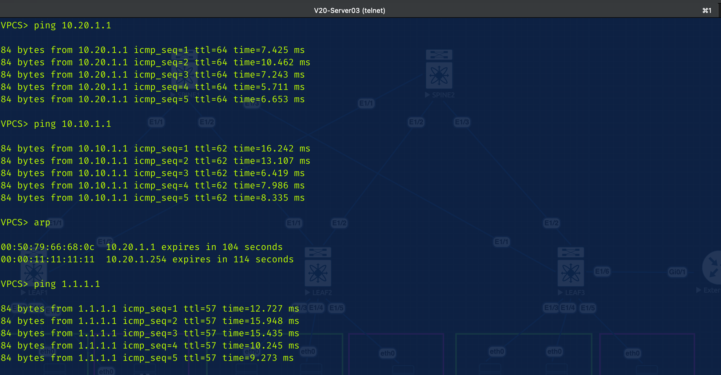Select the 10.10.1.1 reply with time=8.335 ms
The width and height of the screenshot is (721, 375).
point(153,198)
